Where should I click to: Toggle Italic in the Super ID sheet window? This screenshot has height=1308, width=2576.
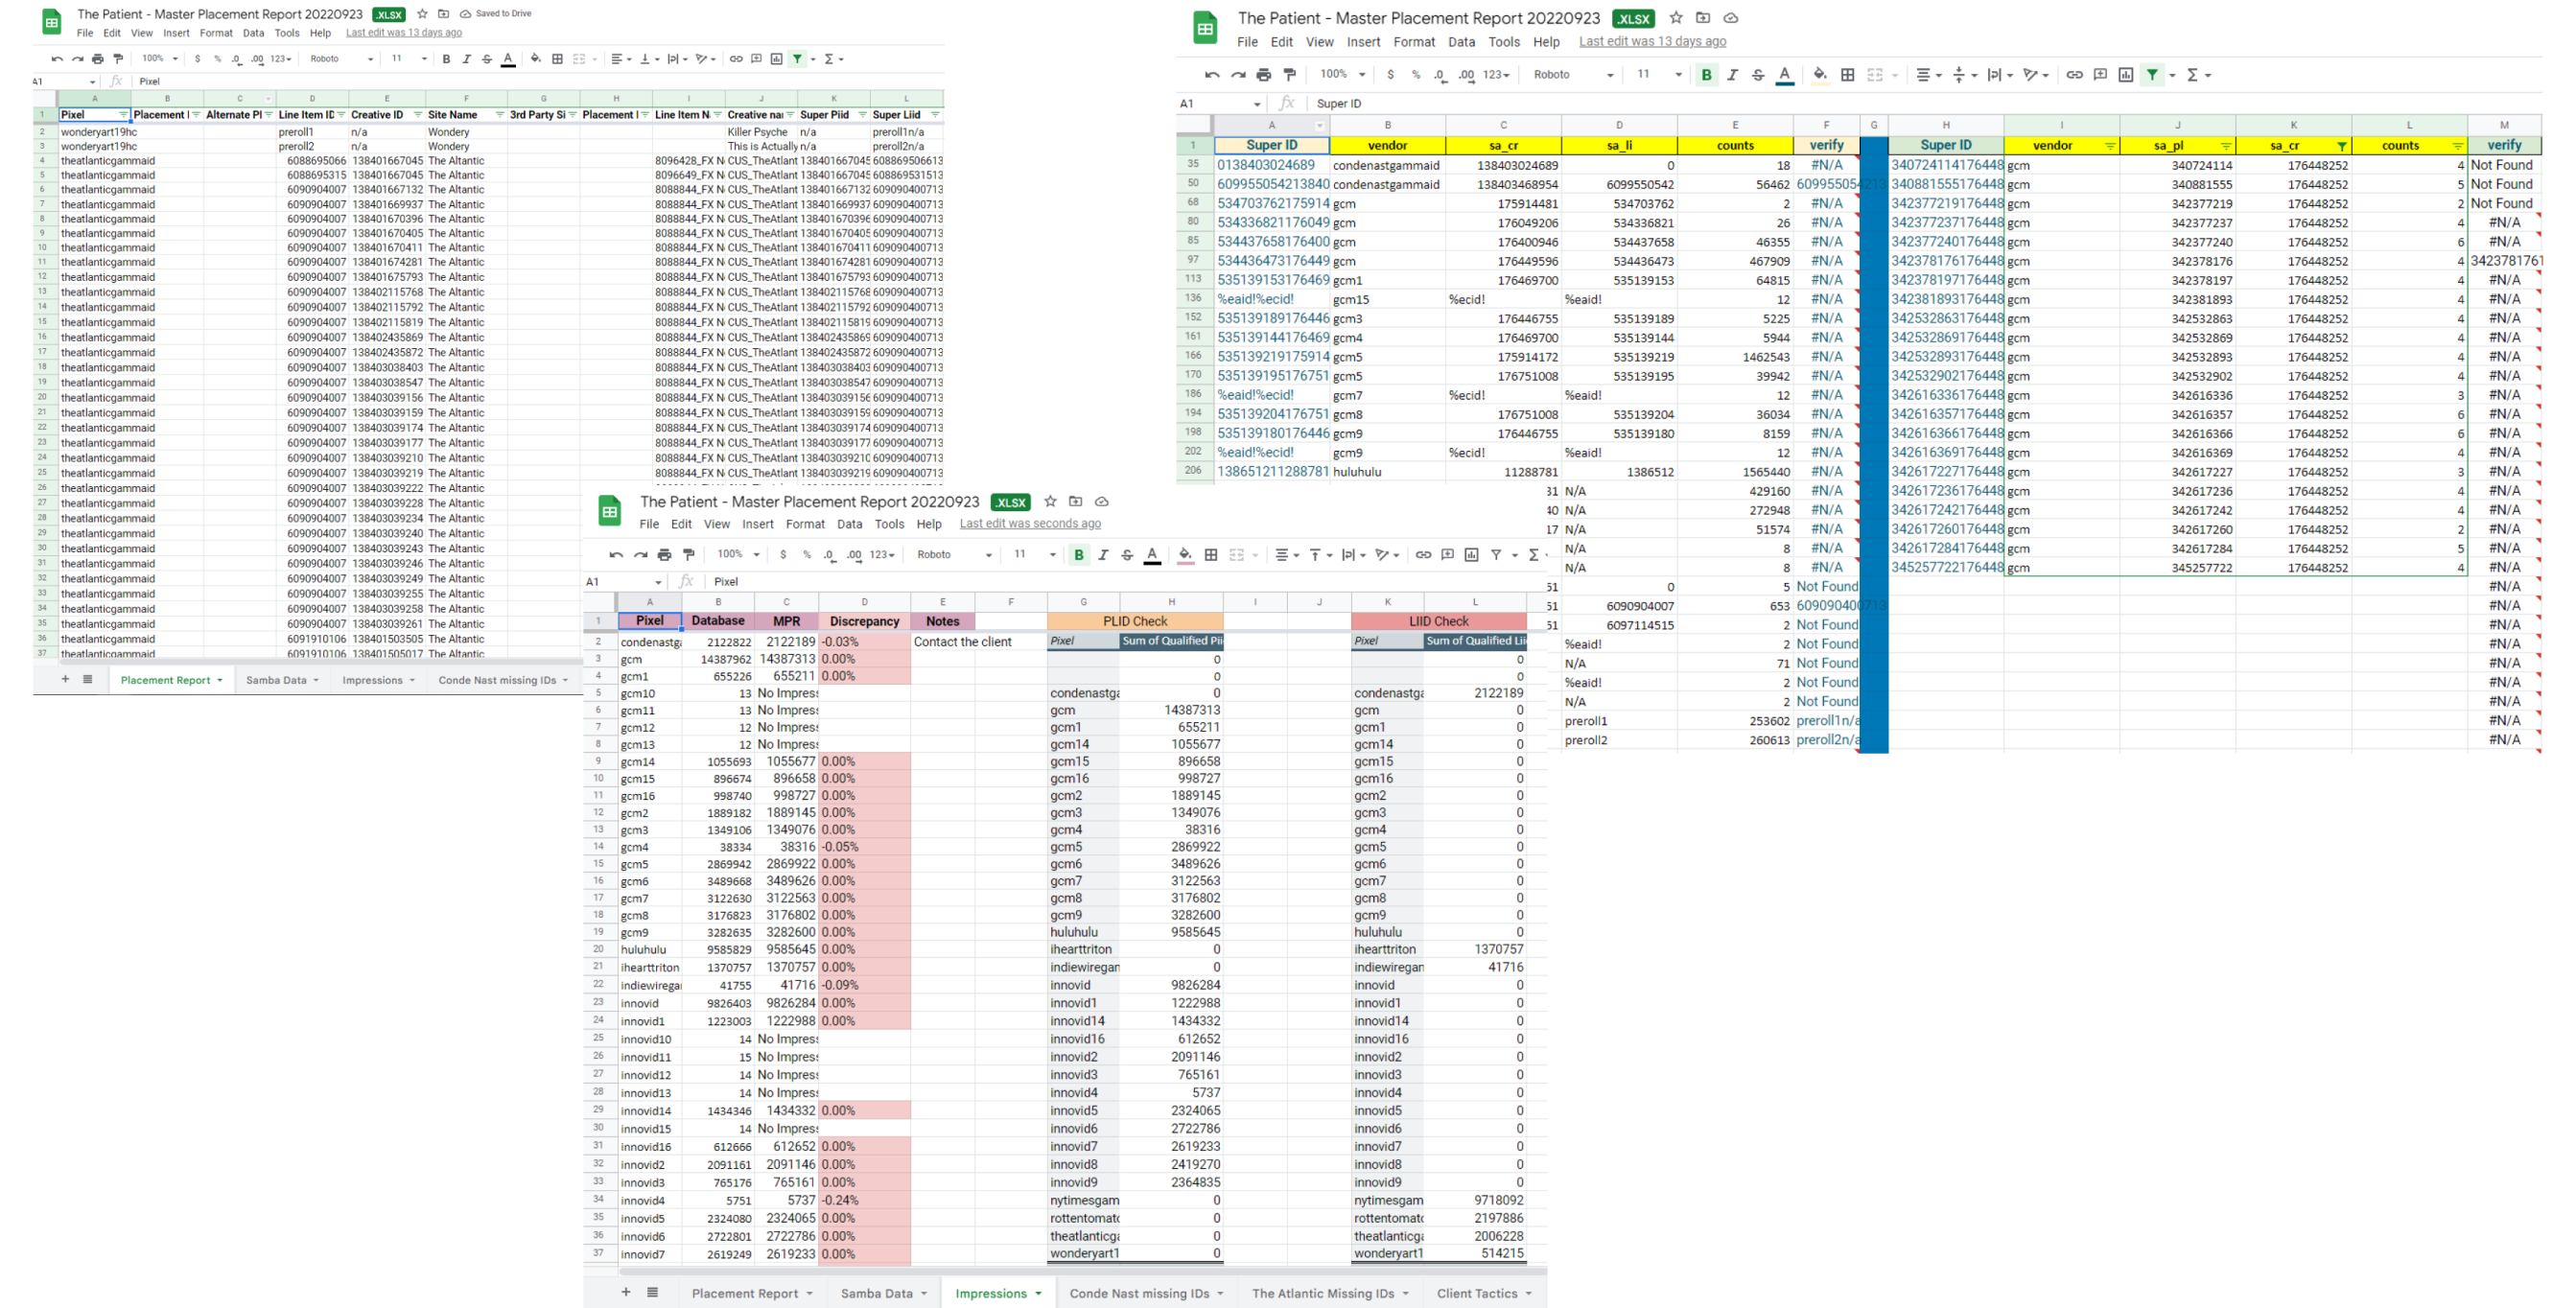click(x=1733, y=75)
